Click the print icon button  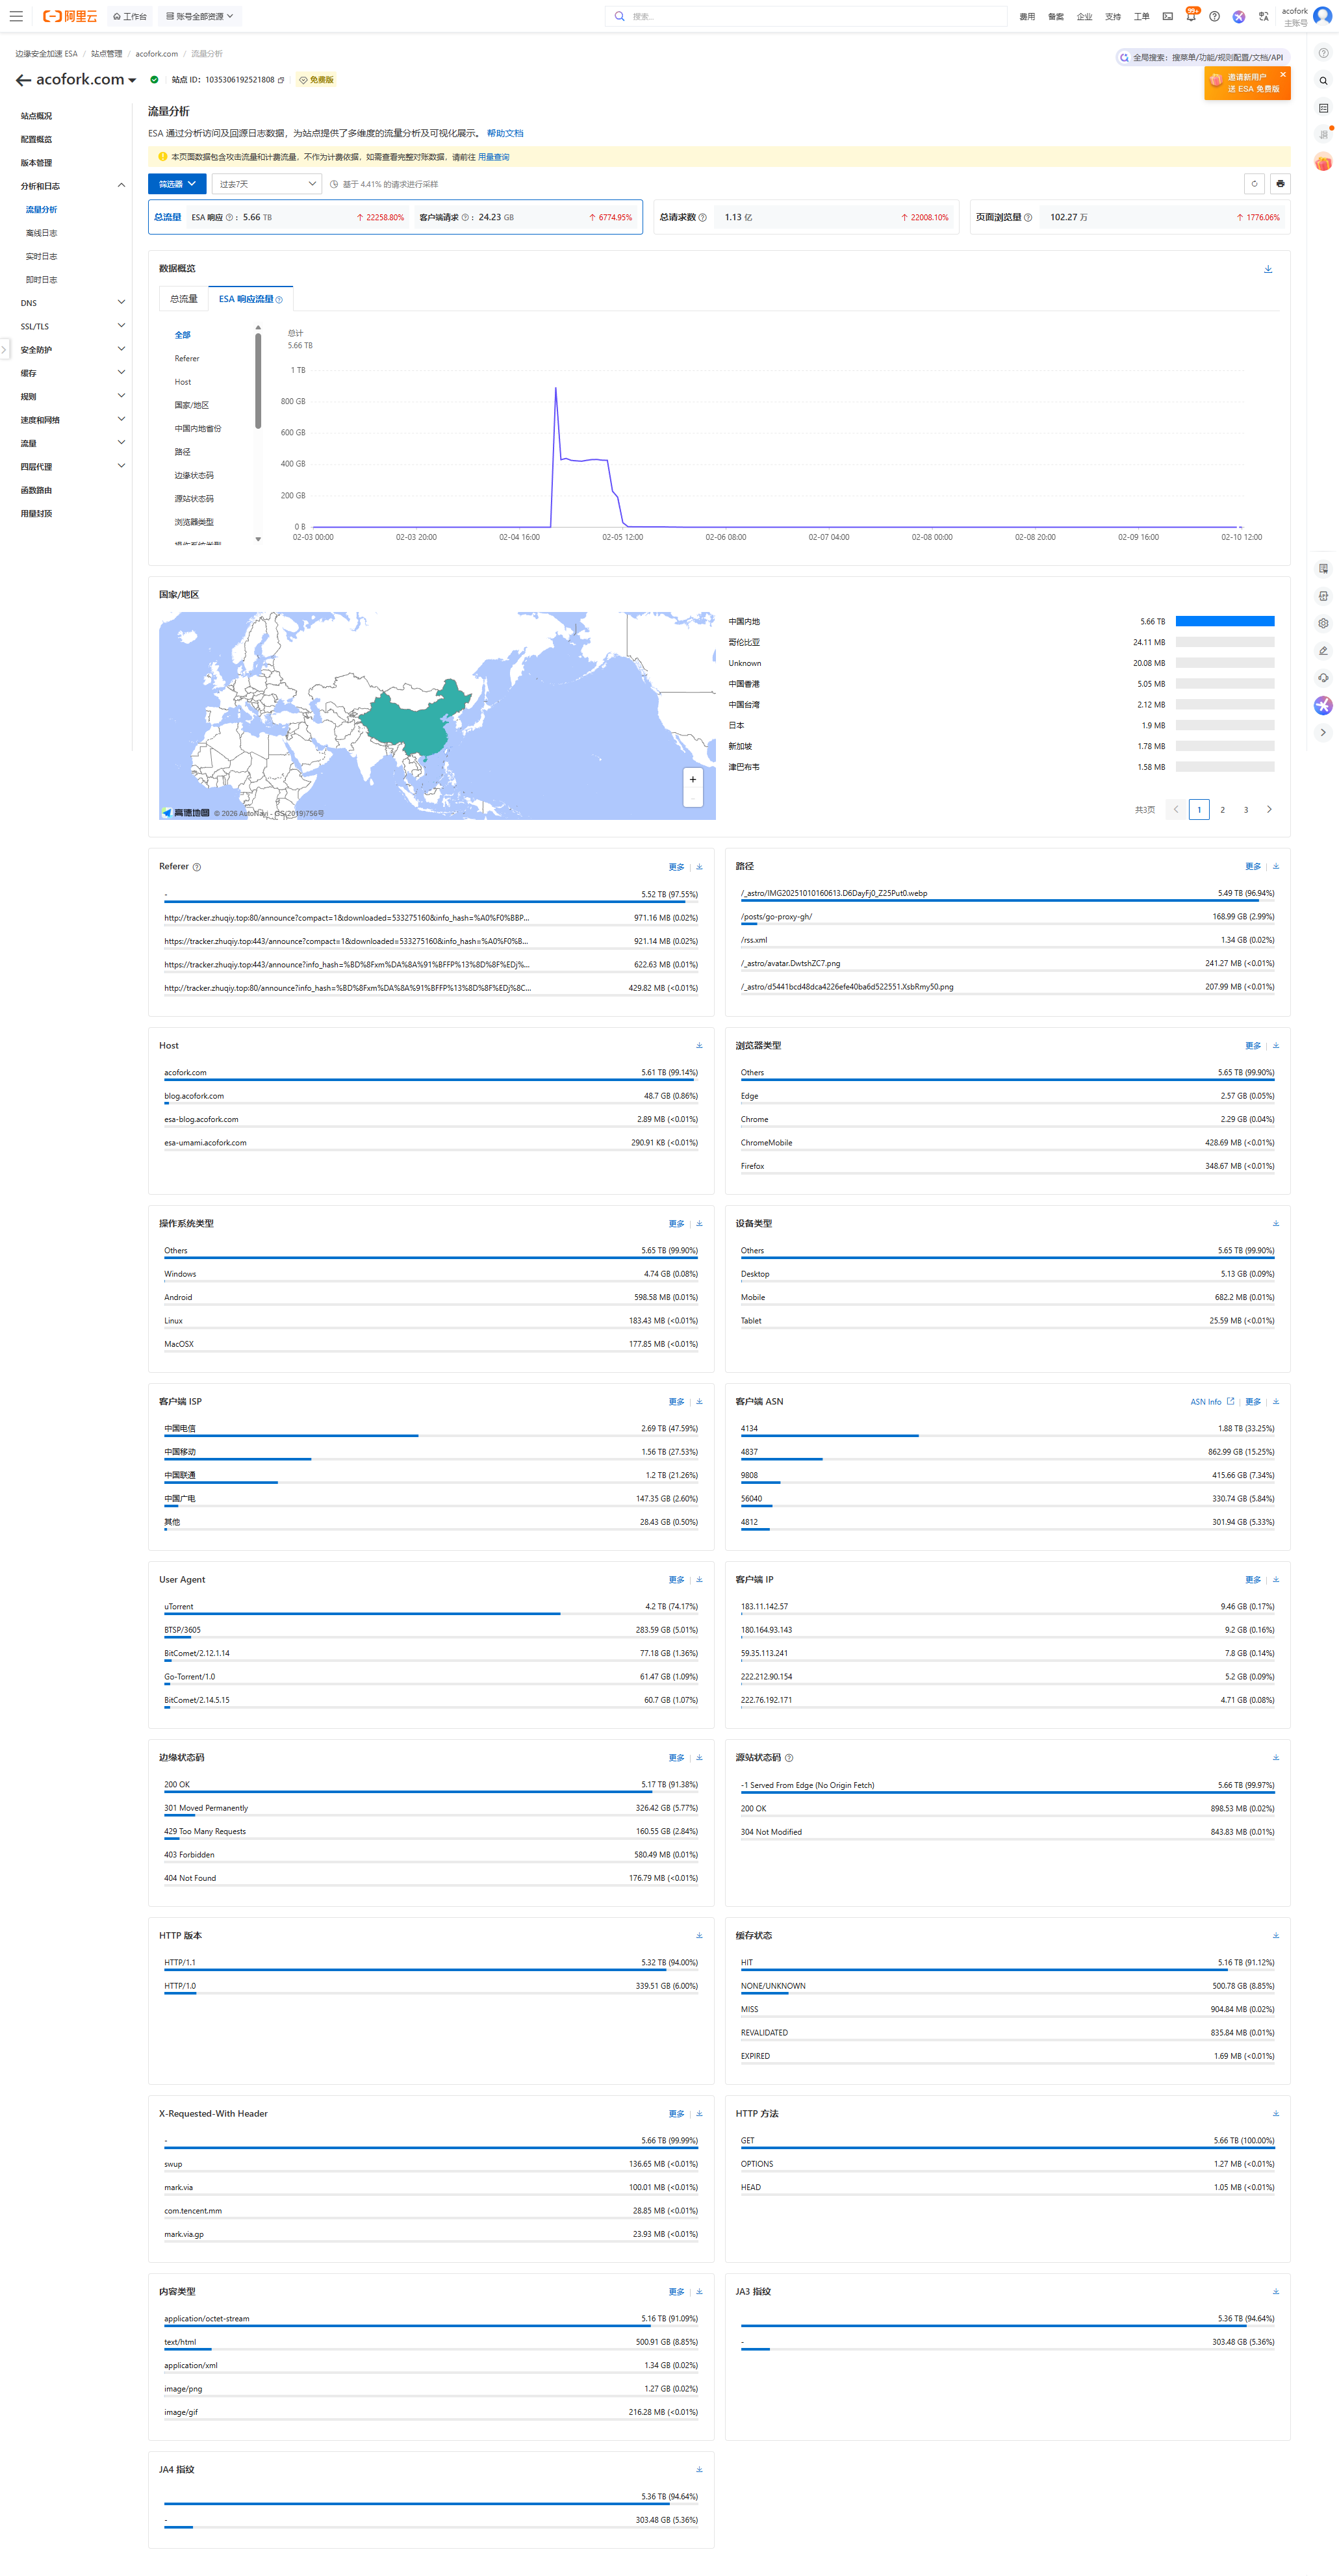pos(1280,184)
